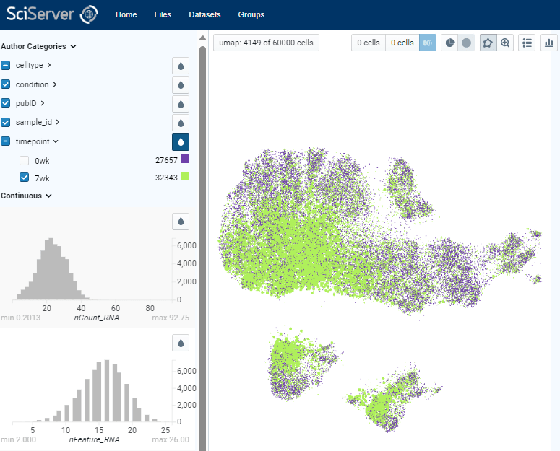Color by nFeature_RNA droplet icon
The height and width of the screenshot is (451, 560).
(x=181, y=343)
